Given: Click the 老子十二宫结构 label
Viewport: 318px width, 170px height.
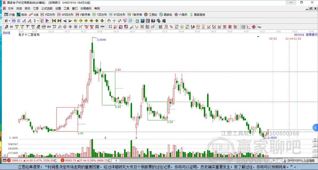Looking at the screenshot, I should (29, 35).
